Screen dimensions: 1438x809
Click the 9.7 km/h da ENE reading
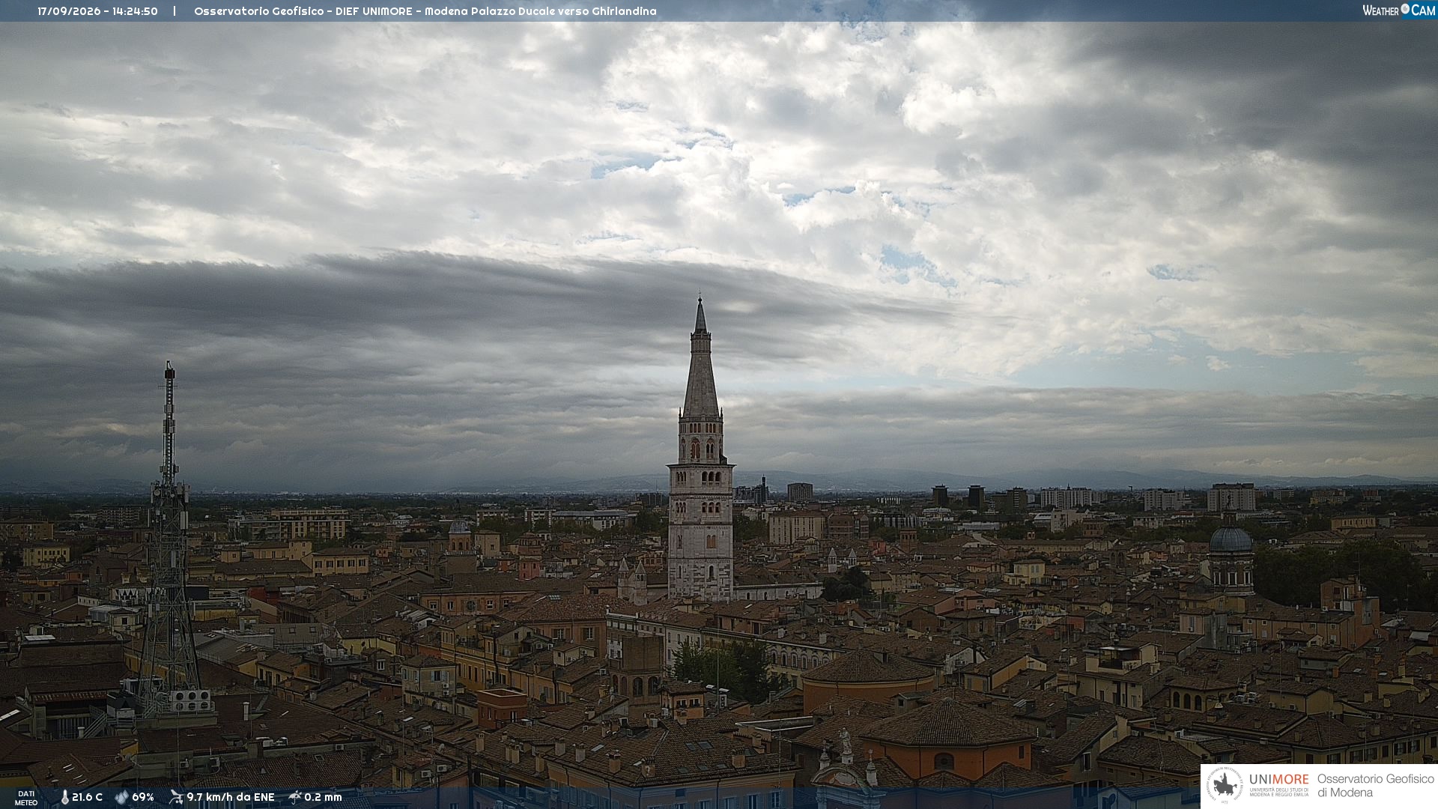231,797
